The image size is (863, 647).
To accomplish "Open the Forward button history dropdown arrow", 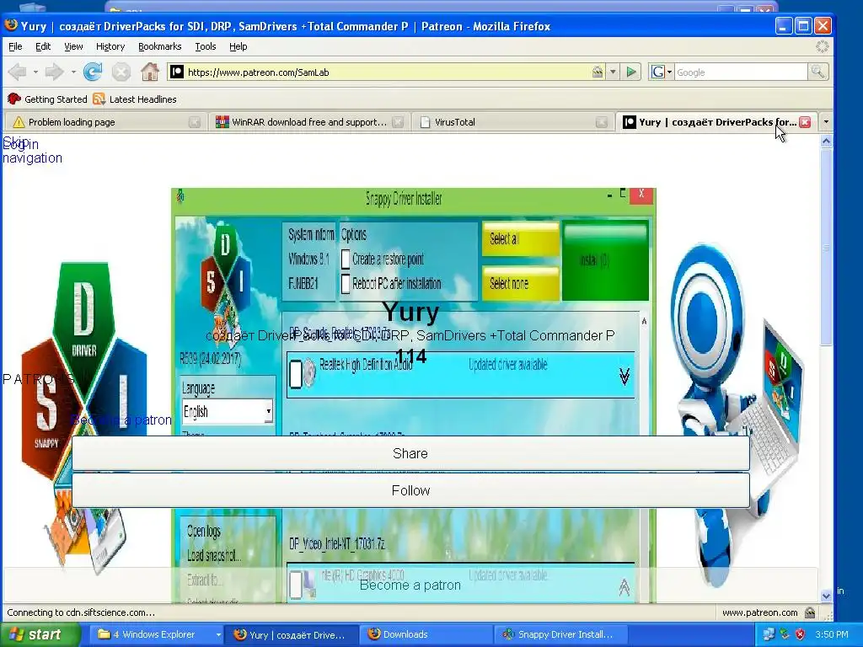I will pyautogui.click(x=72, y=72).
